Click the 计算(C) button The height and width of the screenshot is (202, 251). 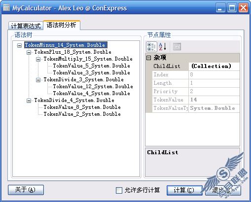tap(184, 190)
